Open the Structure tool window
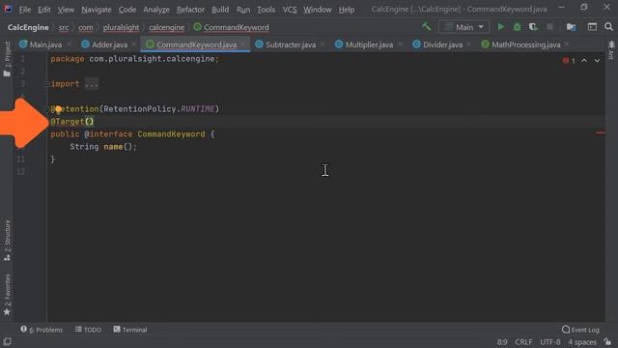This screenshot has height=348, width=618. point(7,241)
